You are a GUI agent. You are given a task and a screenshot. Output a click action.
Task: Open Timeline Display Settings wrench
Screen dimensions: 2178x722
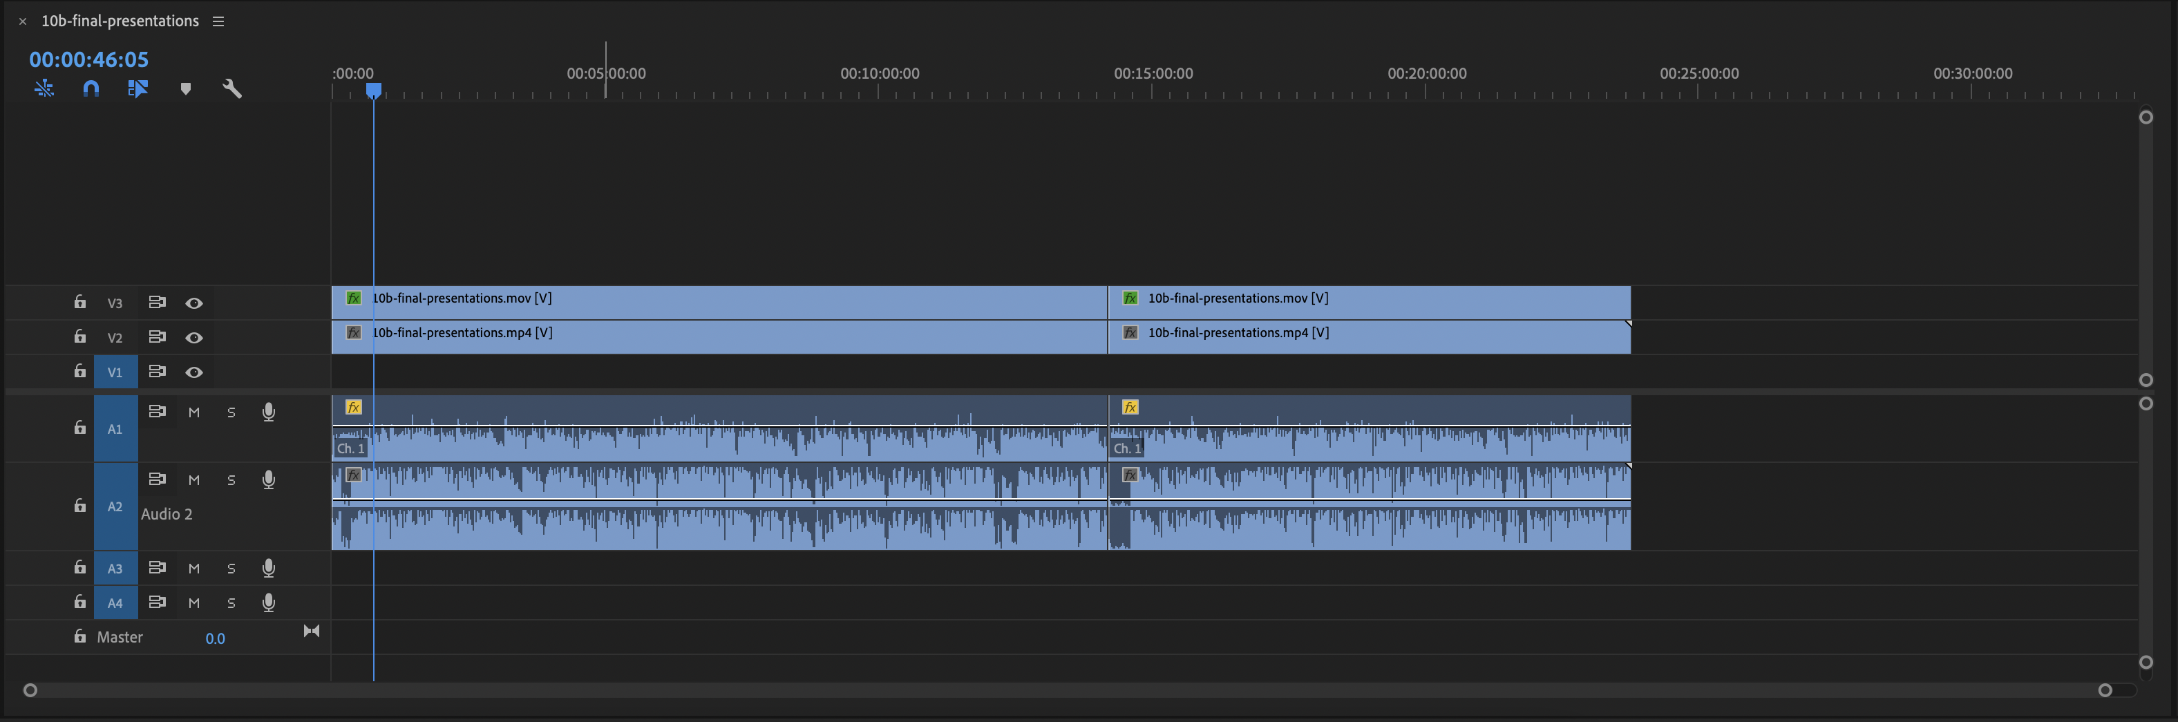pos(231,88)
